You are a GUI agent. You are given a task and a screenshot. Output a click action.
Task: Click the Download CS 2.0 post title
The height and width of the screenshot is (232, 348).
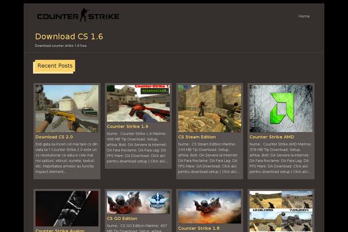click(x=54, y=137)
